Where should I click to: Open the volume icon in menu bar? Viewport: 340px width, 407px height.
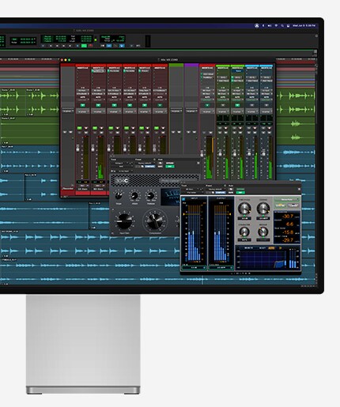[x=270, y=25]
